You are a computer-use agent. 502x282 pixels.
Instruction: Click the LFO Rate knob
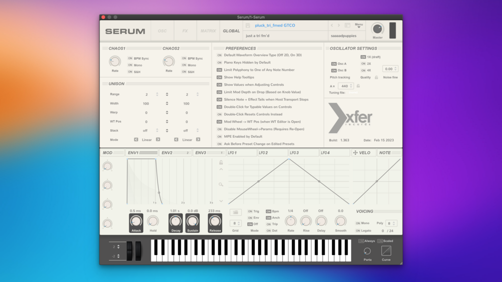291,221
